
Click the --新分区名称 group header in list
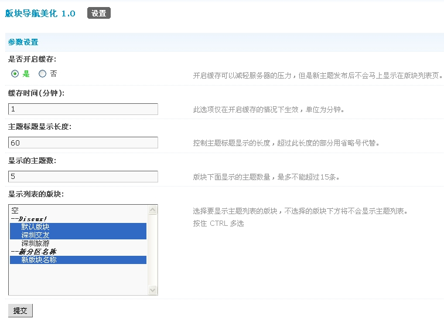point(34,251)
